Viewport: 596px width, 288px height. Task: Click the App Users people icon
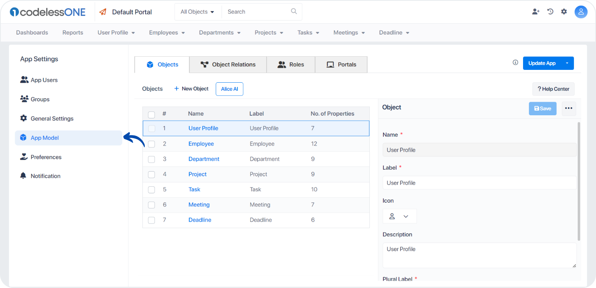pos(24,80)
